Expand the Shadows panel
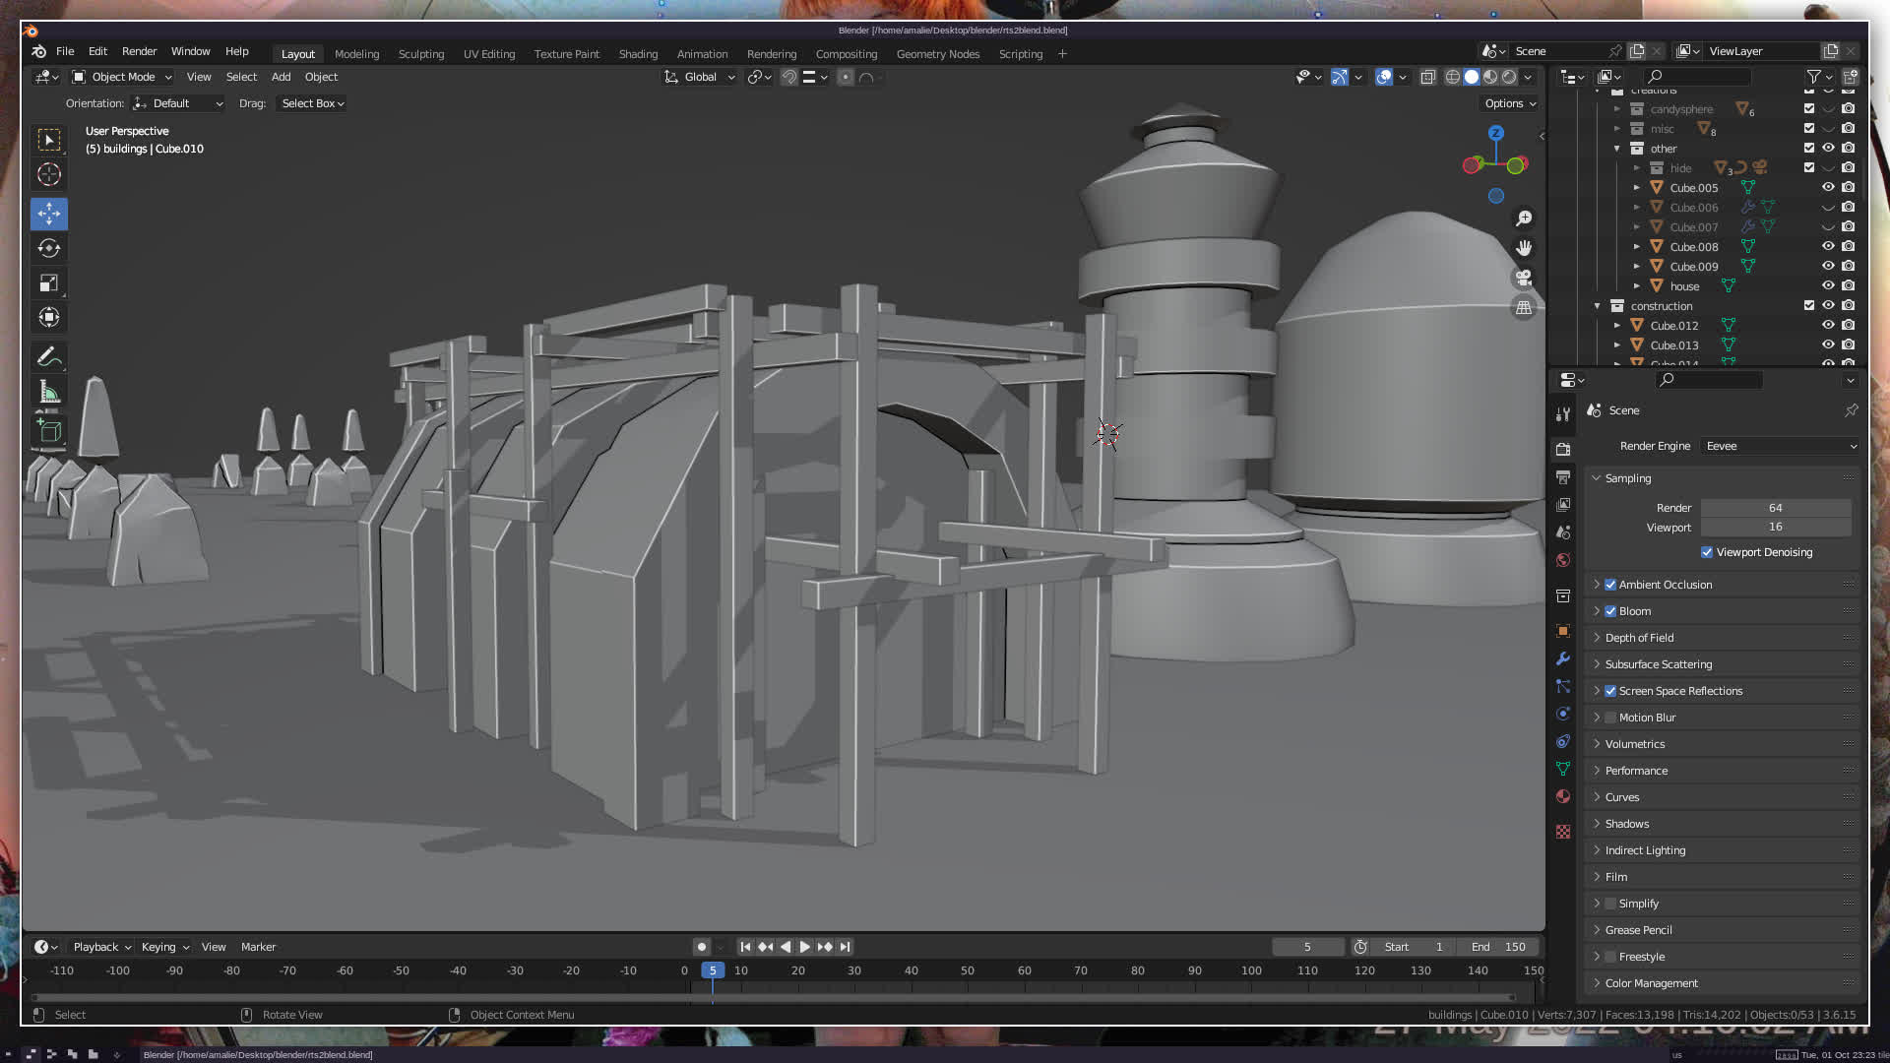 pos(1626,824)
